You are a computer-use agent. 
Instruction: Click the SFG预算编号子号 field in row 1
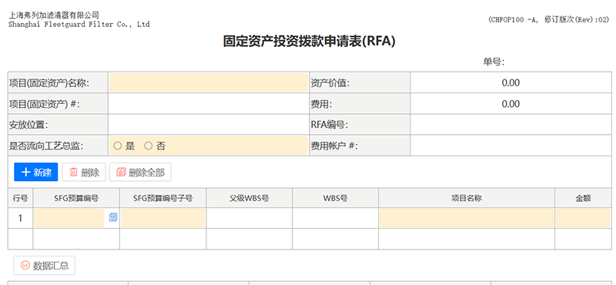pyautogui.click(x=162, y=218)
